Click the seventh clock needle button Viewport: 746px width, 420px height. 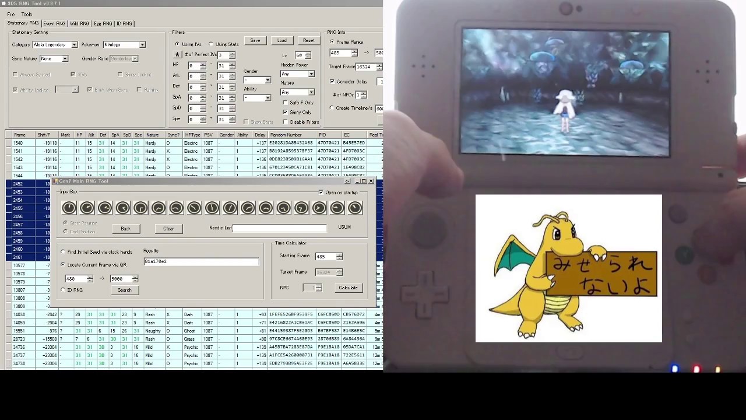click(176, 208)
